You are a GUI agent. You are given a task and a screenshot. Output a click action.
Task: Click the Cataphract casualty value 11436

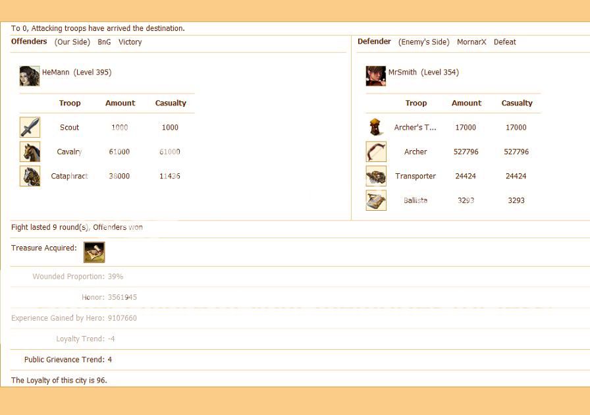tap(170, 176)
